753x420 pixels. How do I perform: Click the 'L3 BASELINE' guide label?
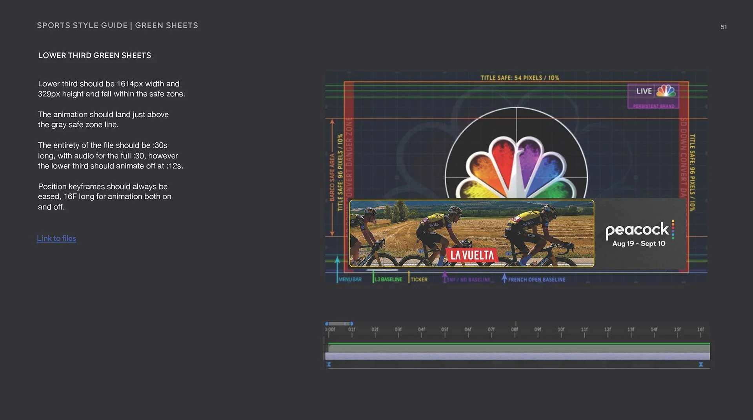pos(388,280)
